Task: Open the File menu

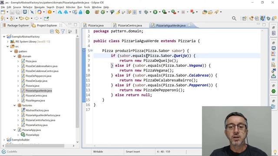Action: pos(3,7)
